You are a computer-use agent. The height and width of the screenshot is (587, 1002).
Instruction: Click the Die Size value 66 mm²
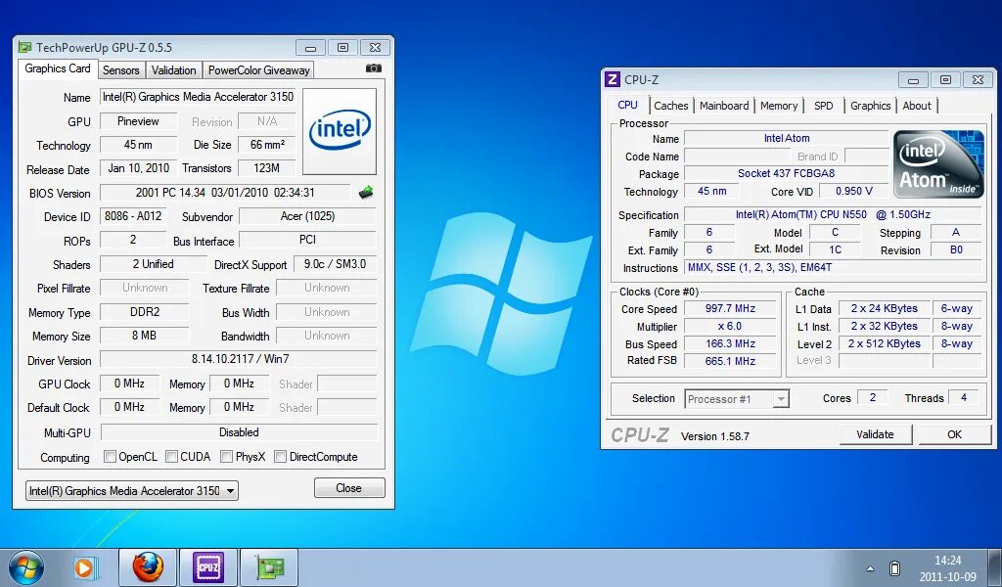pyautogui.click(x=266, y=145)
